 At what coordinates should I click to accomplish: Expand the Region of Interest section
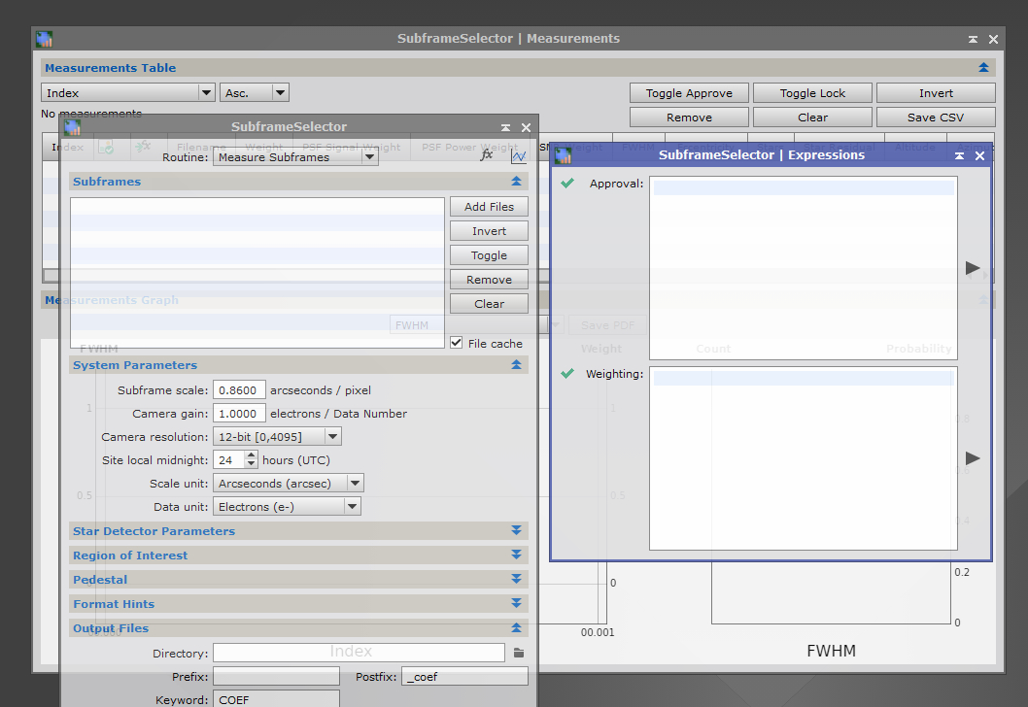pos(516,555)
